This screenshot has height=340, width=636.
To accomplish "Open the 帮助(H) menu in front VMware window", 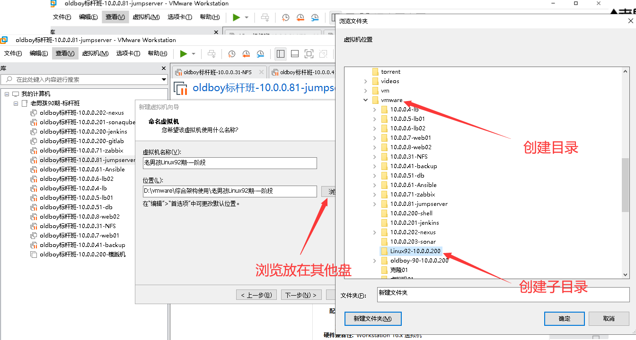I will pos(157,53).
